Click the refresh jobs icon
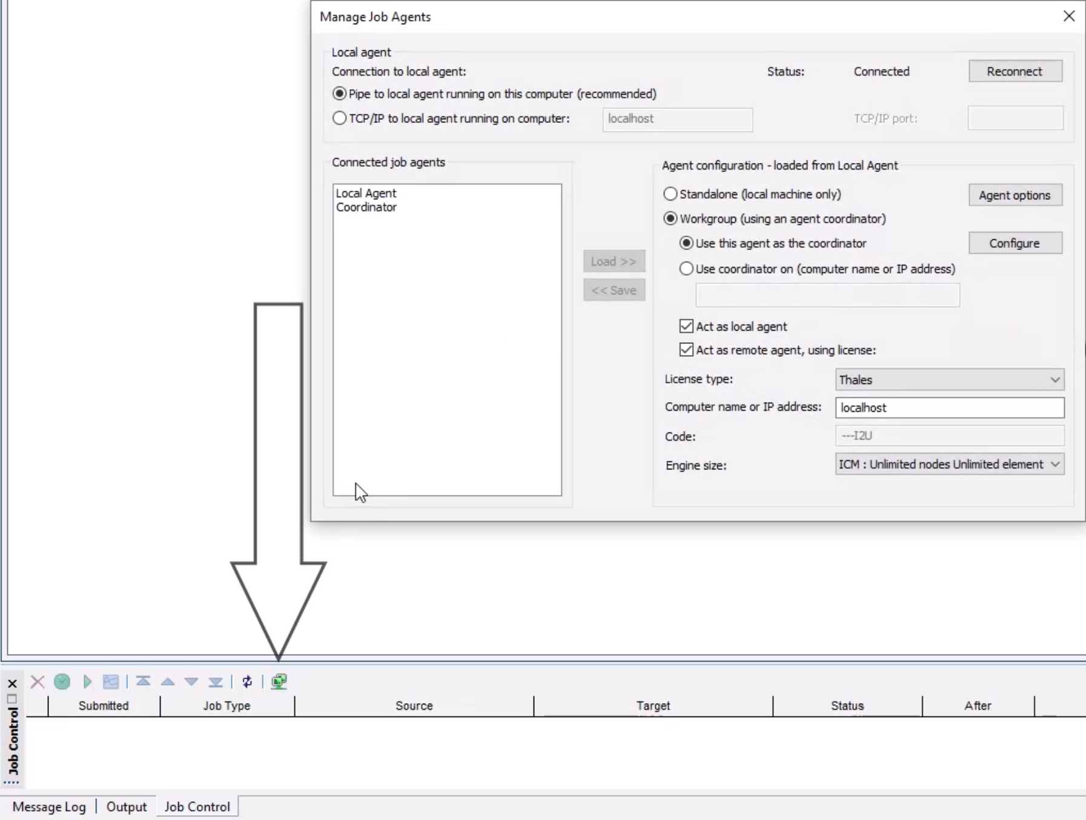1086x820 pixels. point(247,682)
